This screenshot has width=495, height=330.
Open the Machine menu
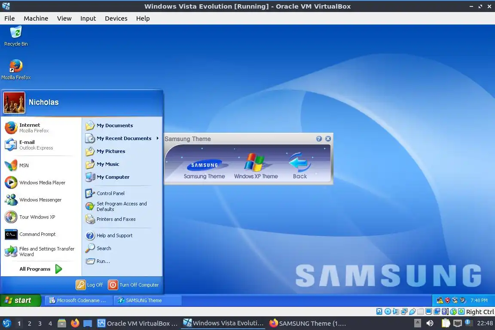tap(36, 18)
